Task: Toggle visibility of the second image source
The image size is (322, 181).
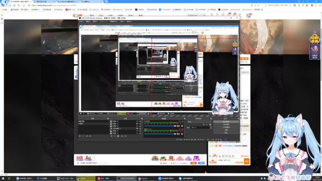Action: [x=137, y=124]
